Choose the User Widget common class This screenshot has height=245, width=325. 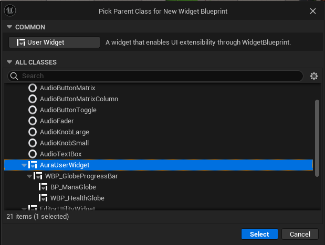coord(54,42)
